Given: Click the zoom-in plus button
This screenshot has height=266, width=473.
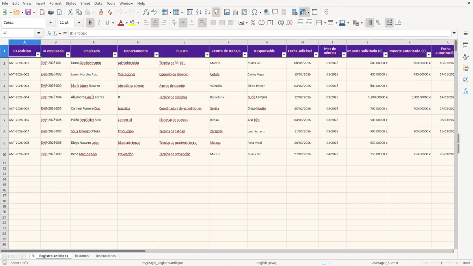Looking at the screenshot, I should pyautogui.click(x=457, y=263).
